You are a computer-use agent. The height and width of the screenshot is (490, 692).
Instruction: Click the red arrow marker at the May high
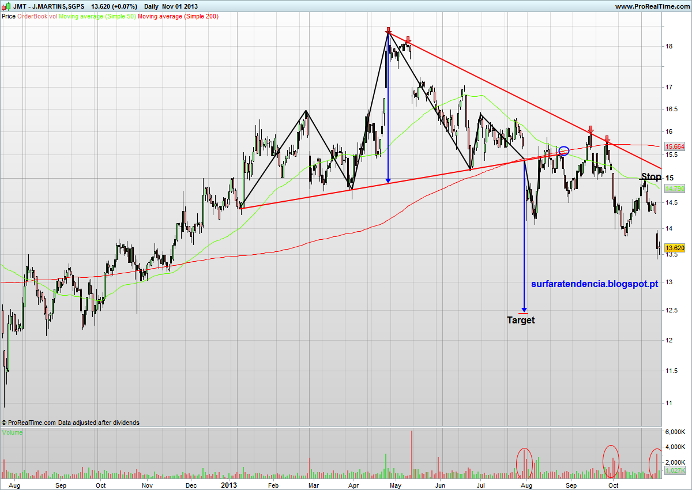point(408,40)
